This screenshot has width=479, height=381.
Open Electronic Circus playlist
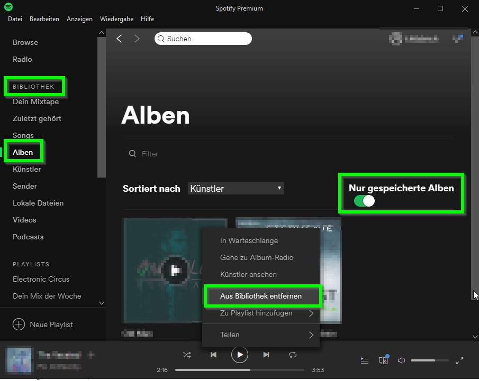(41, 279)
